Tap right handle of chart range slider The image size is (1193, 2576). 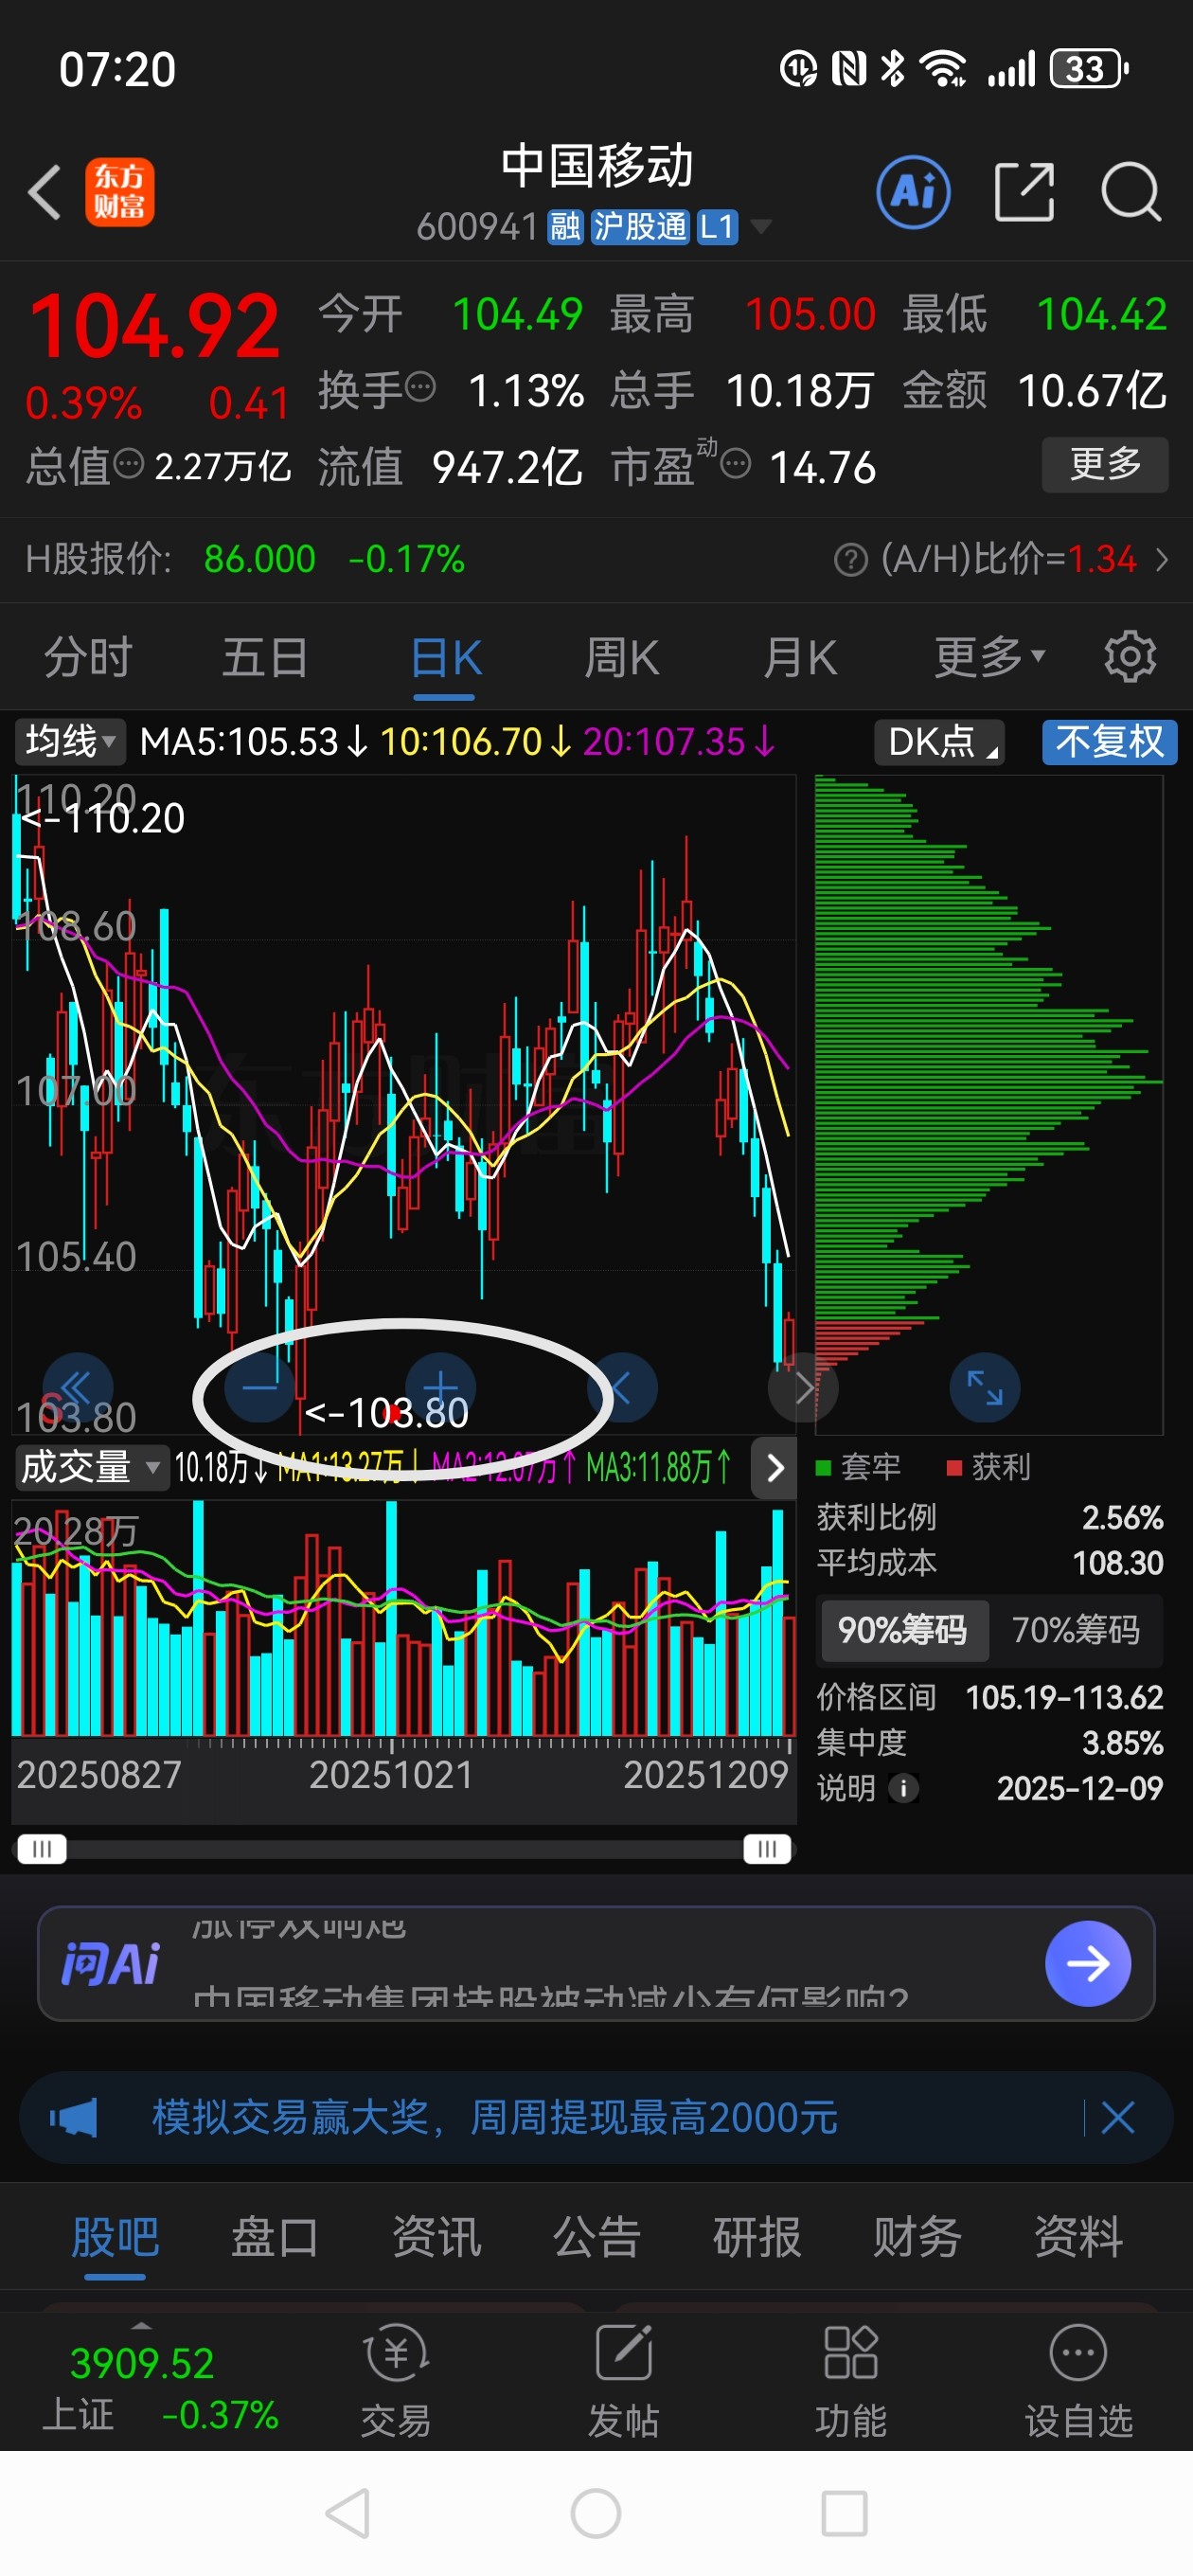click(x=767, y=1848)
